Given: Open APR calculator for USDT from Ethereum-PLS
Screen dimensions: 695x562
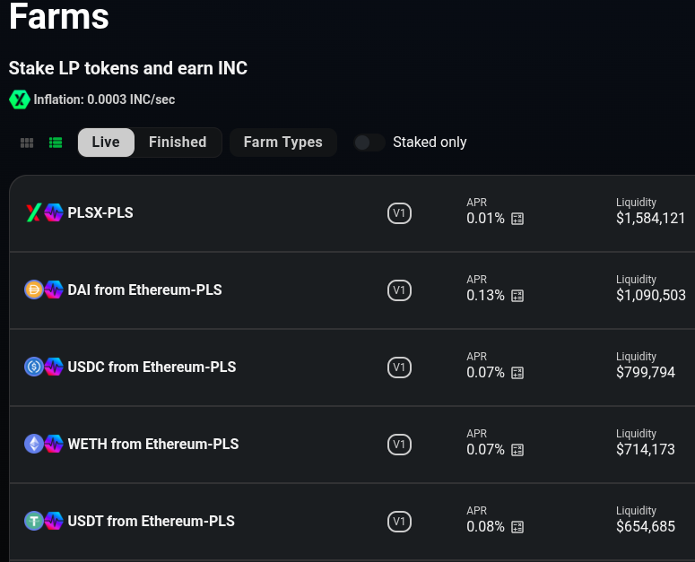Looking at the screenshot, I should (x=517, y=527).
